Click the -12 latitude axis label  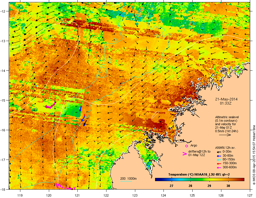[x=3, y=11]
